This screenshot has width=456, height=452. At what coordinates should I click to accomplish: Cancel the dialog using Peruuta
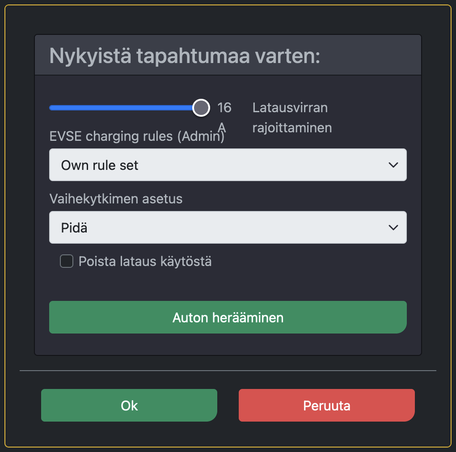(x=326, y=405)
